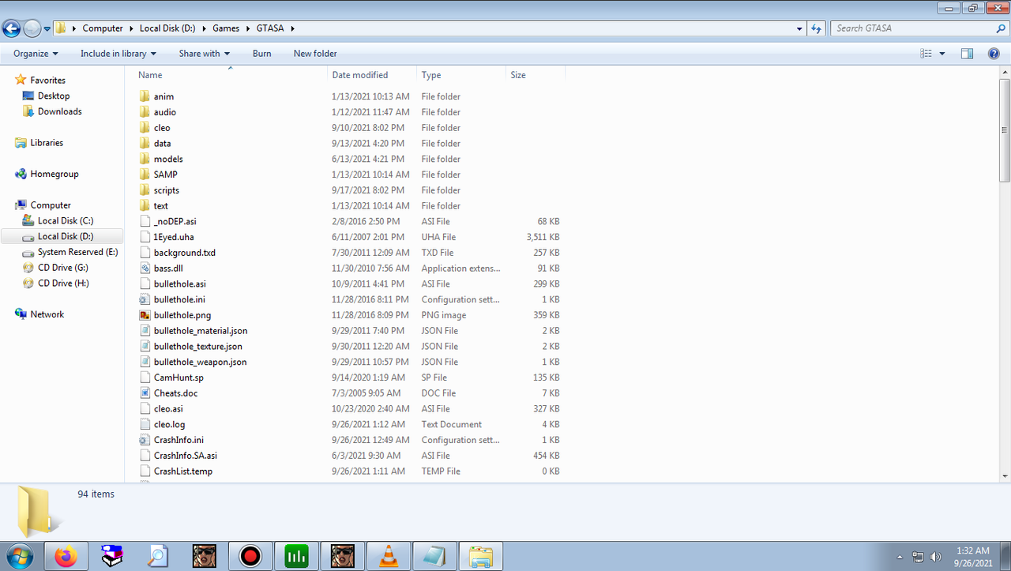Select the file named background.txd
1011x571 pixels.
pos(185,253)
